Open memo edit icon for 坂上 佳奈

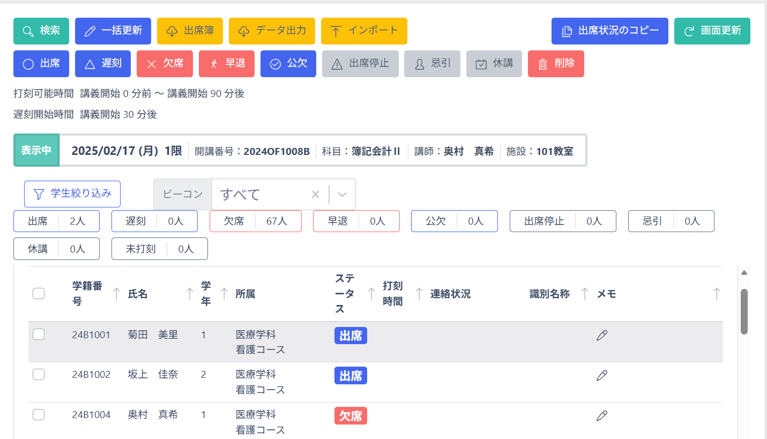pyautogui.click(x=601, y=376)
